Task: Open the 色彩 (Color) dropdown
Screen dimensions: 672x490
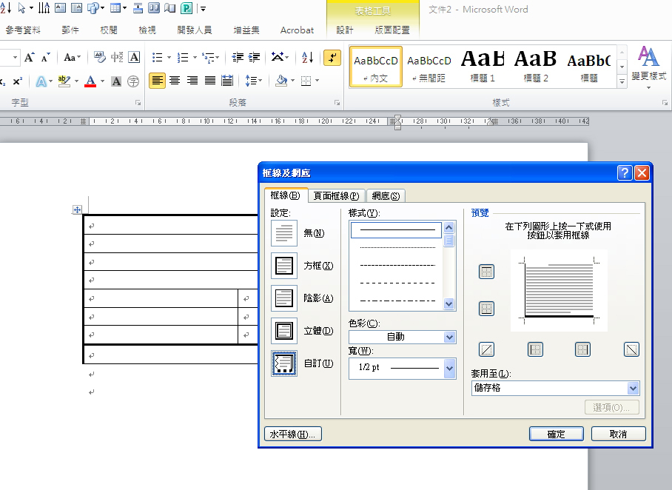Action: 449,337
